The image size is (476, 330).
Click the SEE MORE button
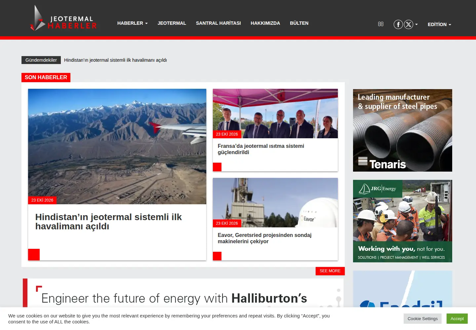point(330,271)
